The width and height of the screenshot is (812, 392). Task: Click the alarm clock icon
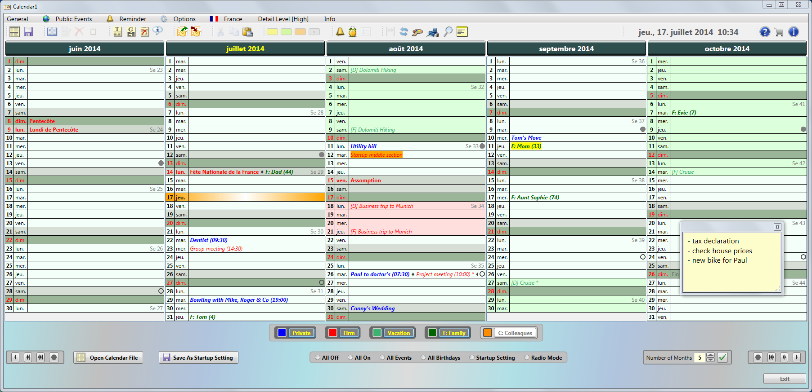pyautogui.click(x=353, y=32)
